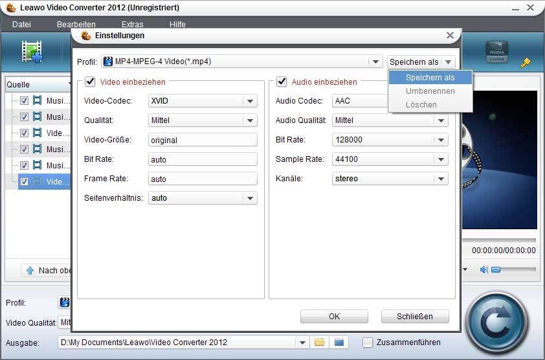Open the output folder browse icon
This screenshot has height=360, width=545.
[x=319, y=343]
